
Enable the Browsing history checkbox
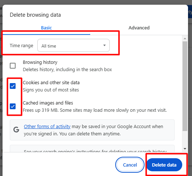point(13,66)
